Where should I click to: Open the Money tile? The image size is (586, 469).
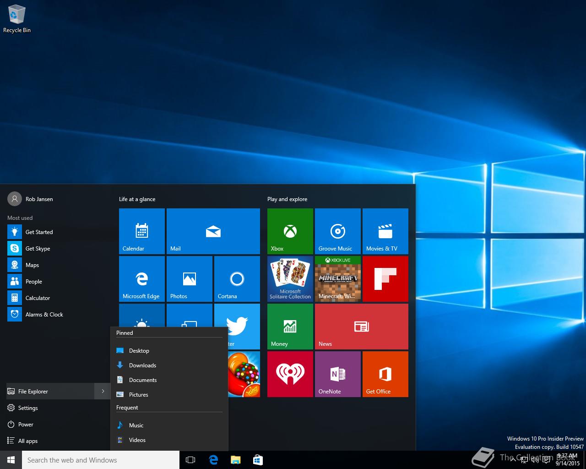290,327
